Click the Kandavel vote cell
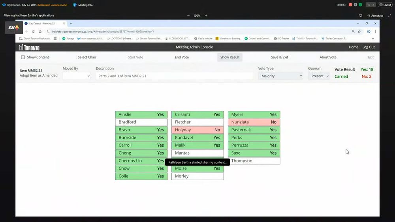The width and height of the screenshot is (395, 222). [197, 138]
